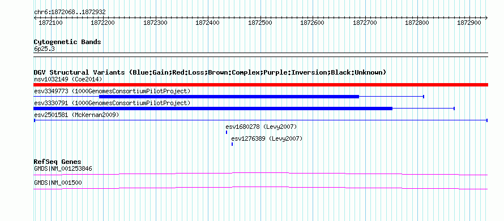Open the esv3349773 variant label
Viewport: 504px width, 221px height.
pos(112,91)
